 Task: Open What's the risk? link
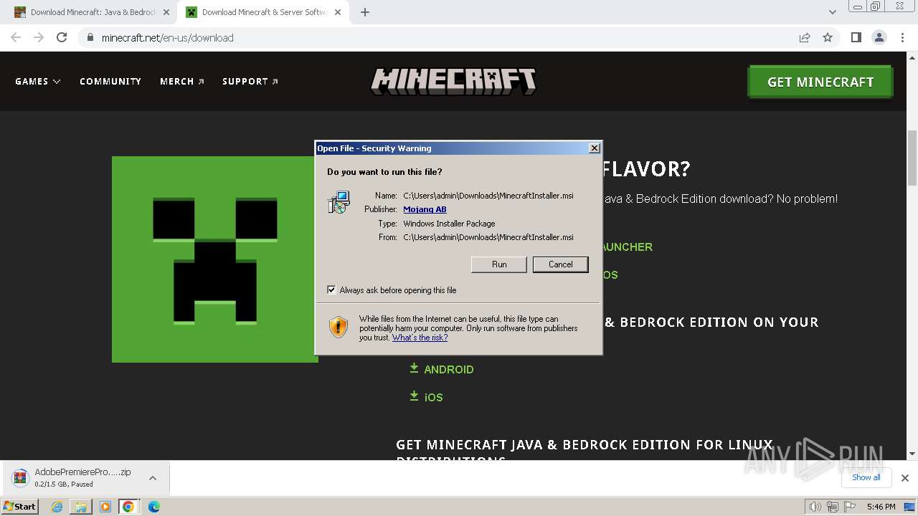tap(420, 338)
